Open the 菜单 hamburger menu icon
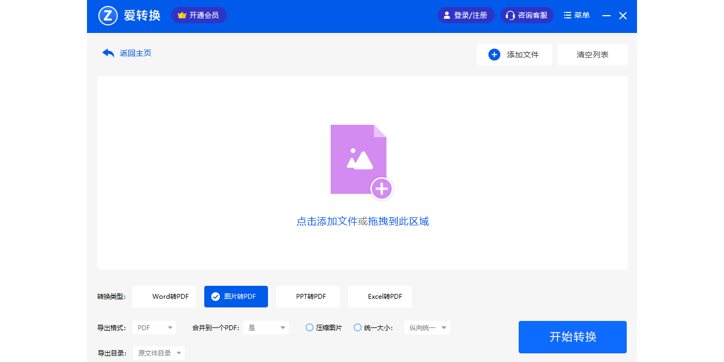The height and width of the screenshot is (362, 724). tap(567, 15)
